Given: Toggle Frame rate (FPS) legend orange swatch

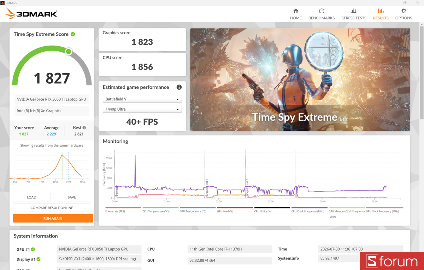Looking at the screenshot, I should 123,208.
